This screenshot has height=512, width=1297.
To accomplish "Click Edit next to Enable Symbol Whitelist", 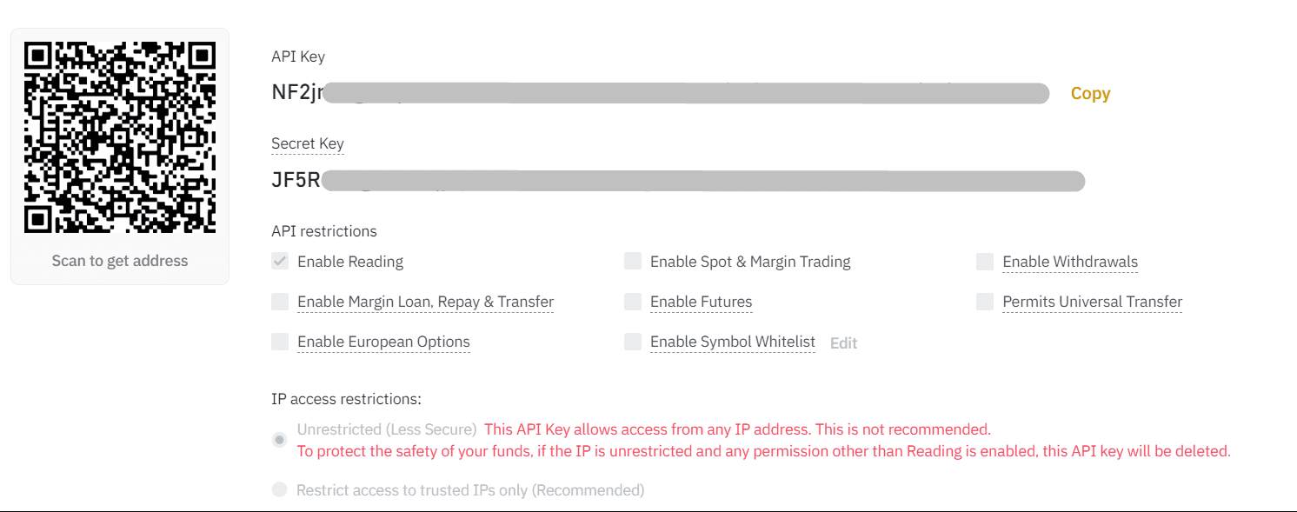I will 842,342.
